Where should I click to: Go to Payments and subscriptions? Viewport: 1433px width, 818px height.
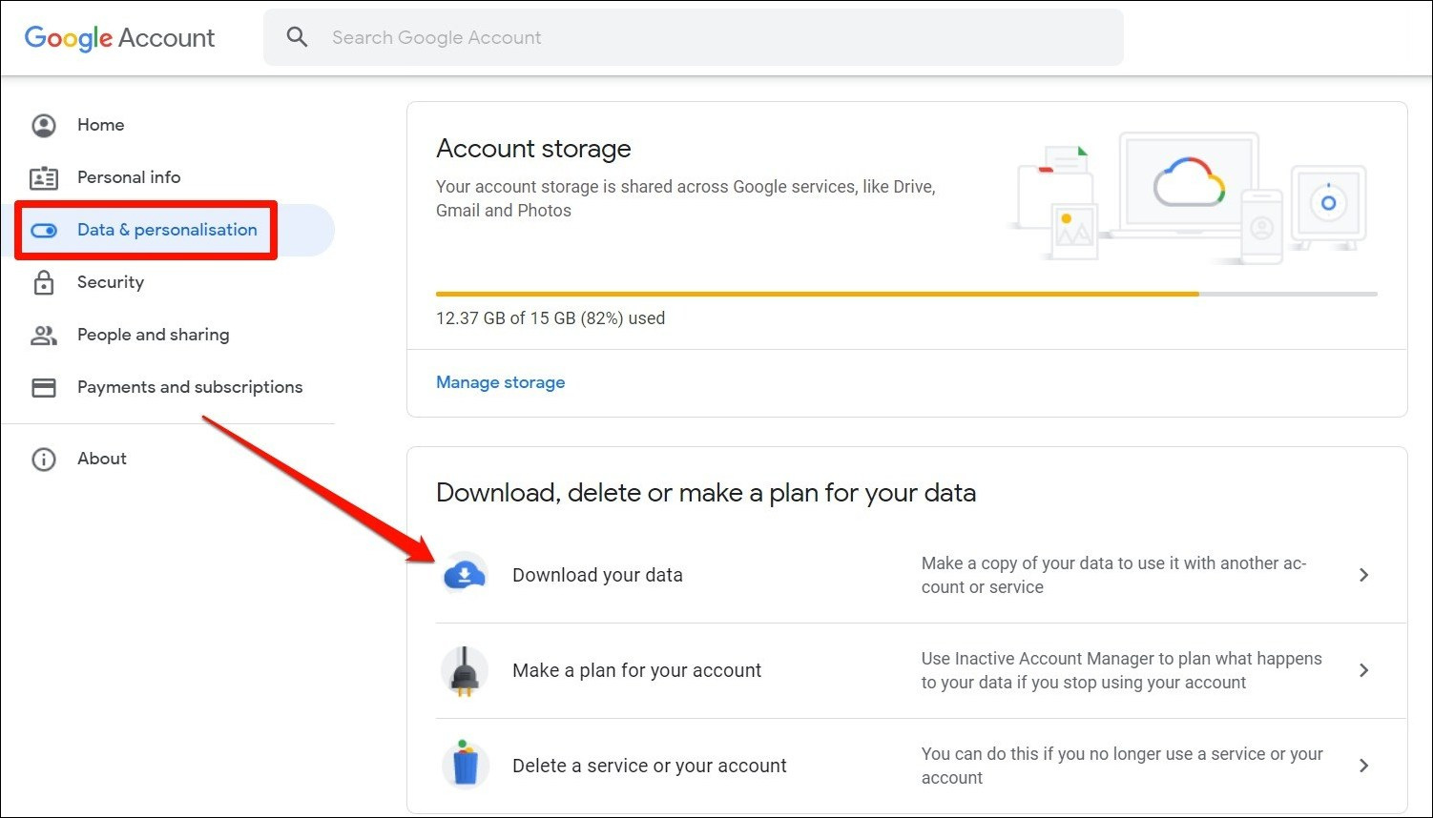point(190,387)
